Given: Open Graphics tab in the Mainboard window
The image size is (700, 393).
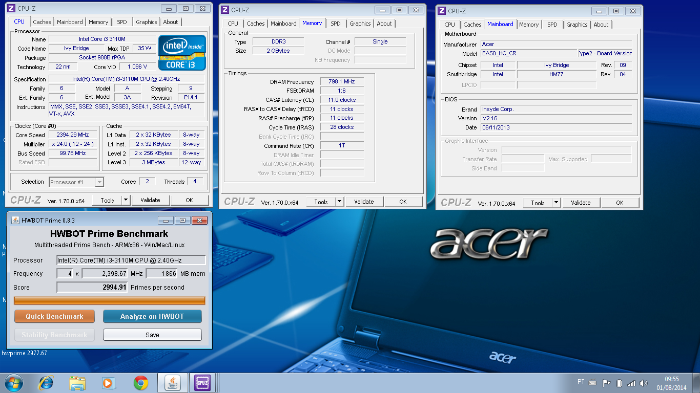Looking at the screenshot, I should 577,25.
